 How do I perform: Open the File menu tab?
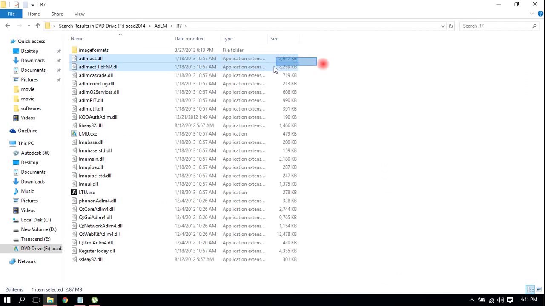click(11, 14)
